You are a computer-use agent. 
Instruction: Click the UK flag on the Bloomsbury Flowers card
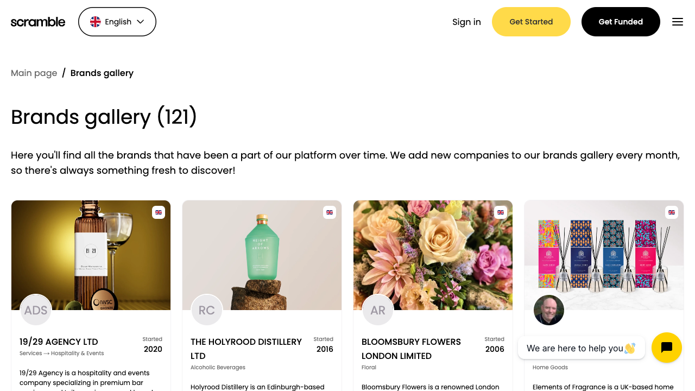coord(501,212)
